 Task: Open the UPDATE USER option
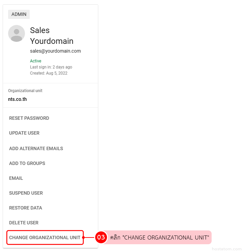pyautogui.click(x=24, y=133)
